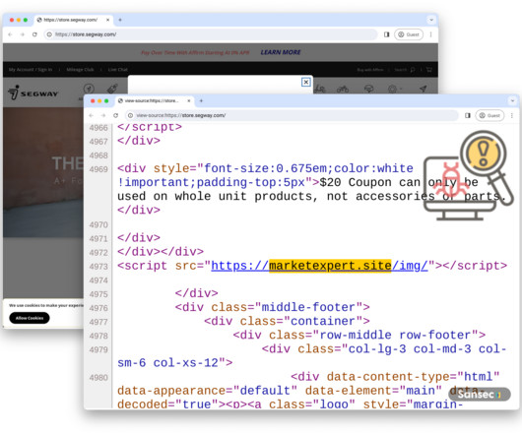The width and height of the screenshot is (522, 435).
Task: Go back in the view-source window
Action: tap(92, 115)
